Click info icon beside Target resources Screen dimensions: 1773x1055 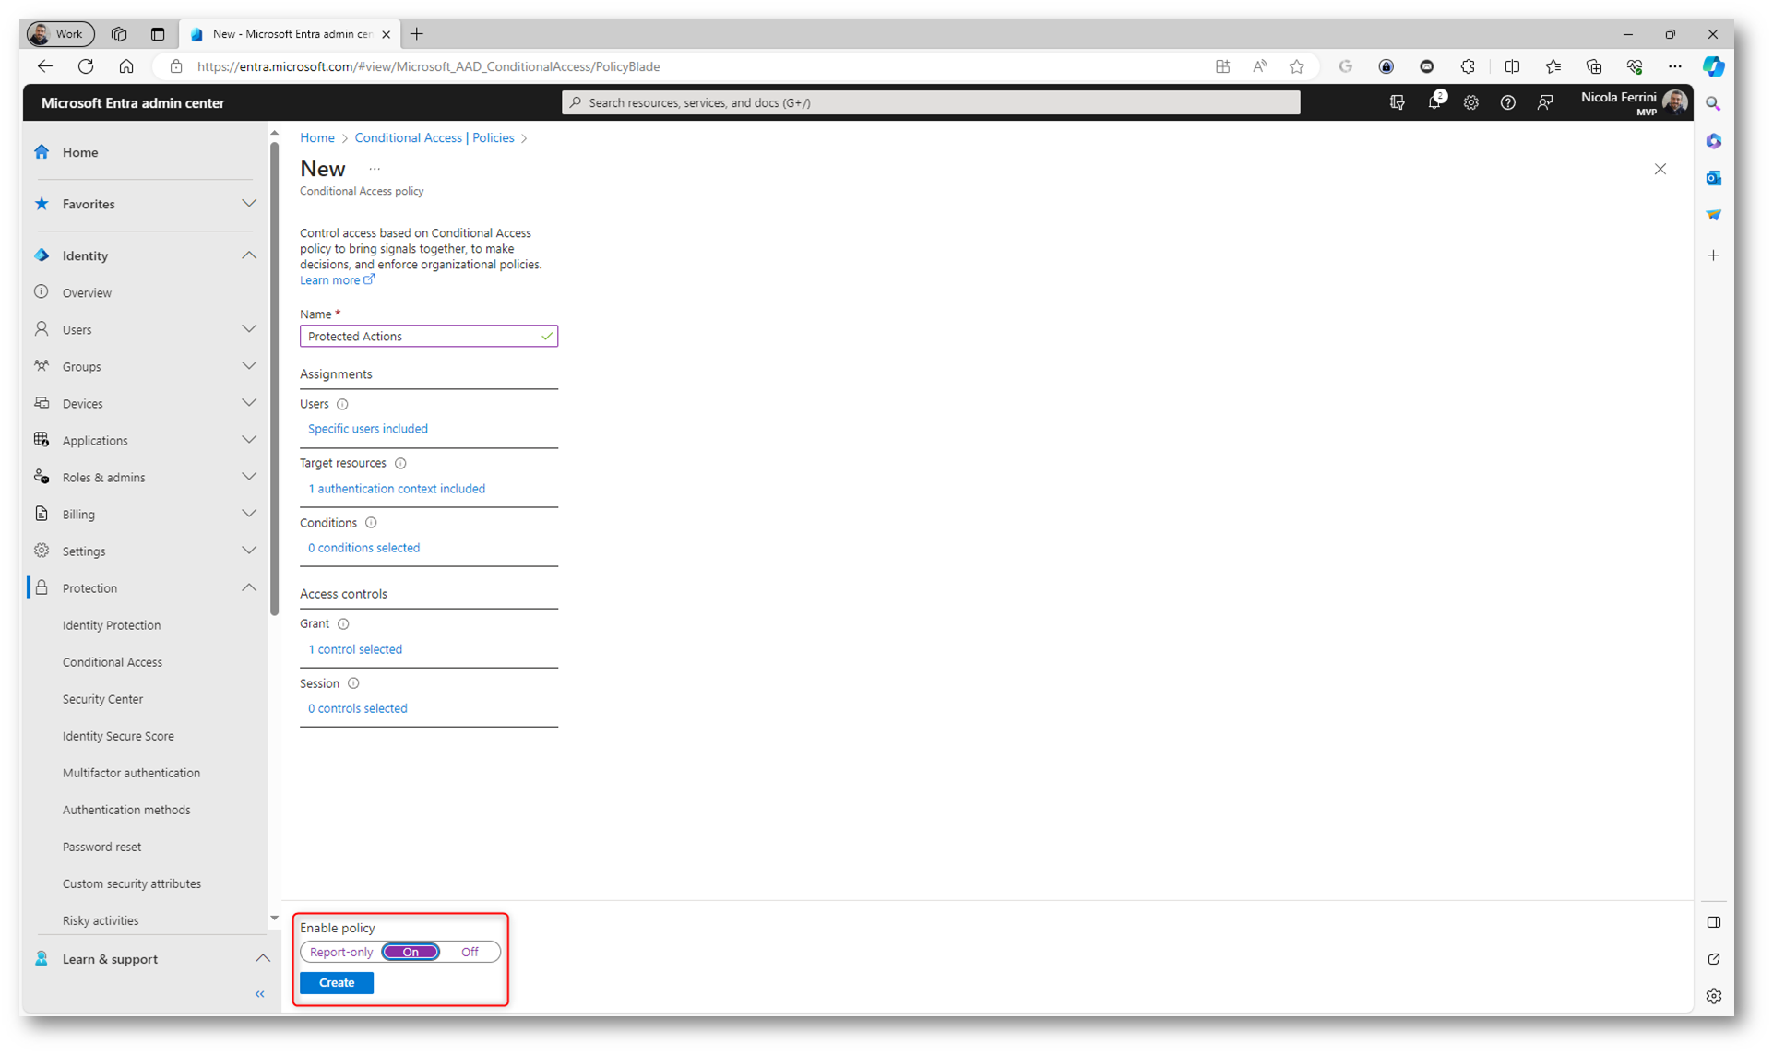click(x=400, y=463)
